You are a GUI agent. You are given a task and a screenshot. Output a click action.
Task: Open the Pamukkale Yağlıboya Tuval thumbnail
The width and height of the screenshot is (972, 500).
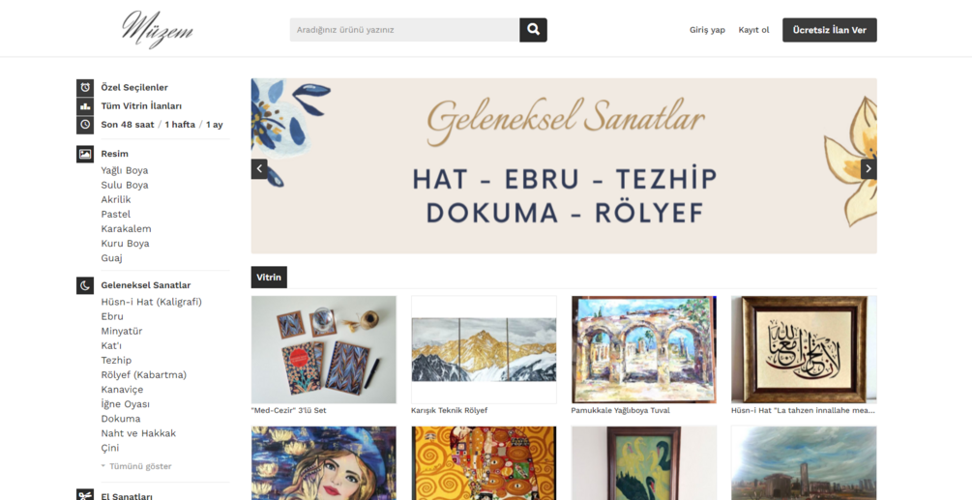(643, 349)
